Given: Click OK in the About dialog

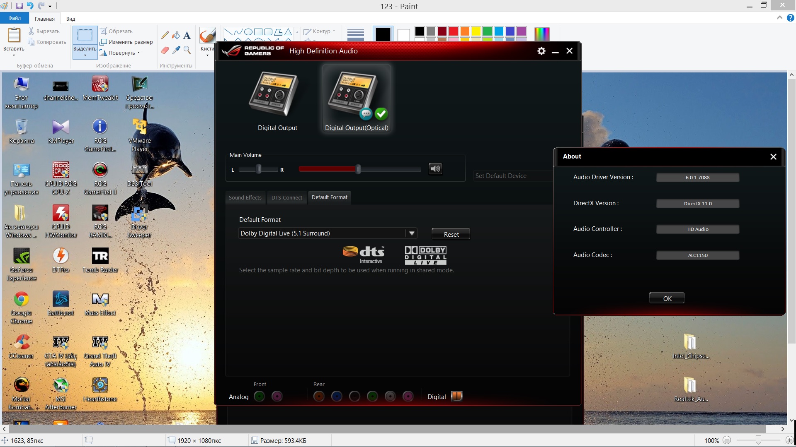Looking at the screenshot, I should [x=667, y=298].
